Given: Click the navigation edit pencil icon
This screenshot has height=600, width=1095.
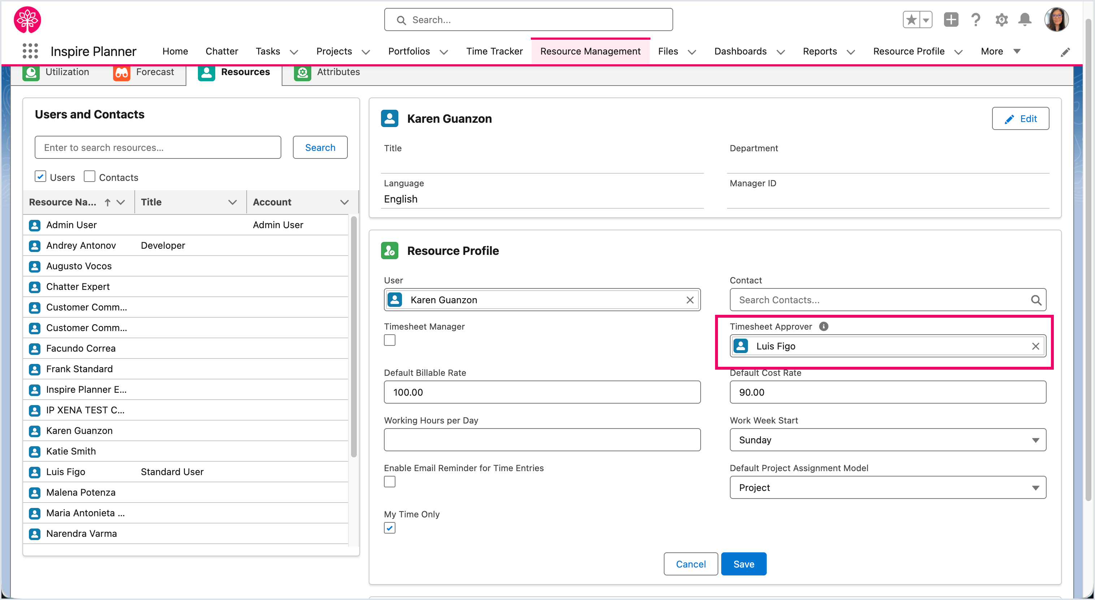Looking at the screenshot, I should [x=1065, y=52].
